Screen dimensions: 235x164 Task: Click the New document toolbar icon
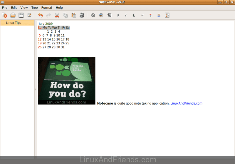point(4,15)
